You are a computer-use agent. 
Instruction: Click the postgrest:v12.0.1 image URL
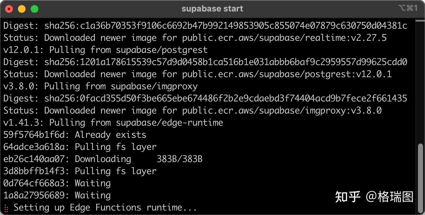(x=287, y=74)
